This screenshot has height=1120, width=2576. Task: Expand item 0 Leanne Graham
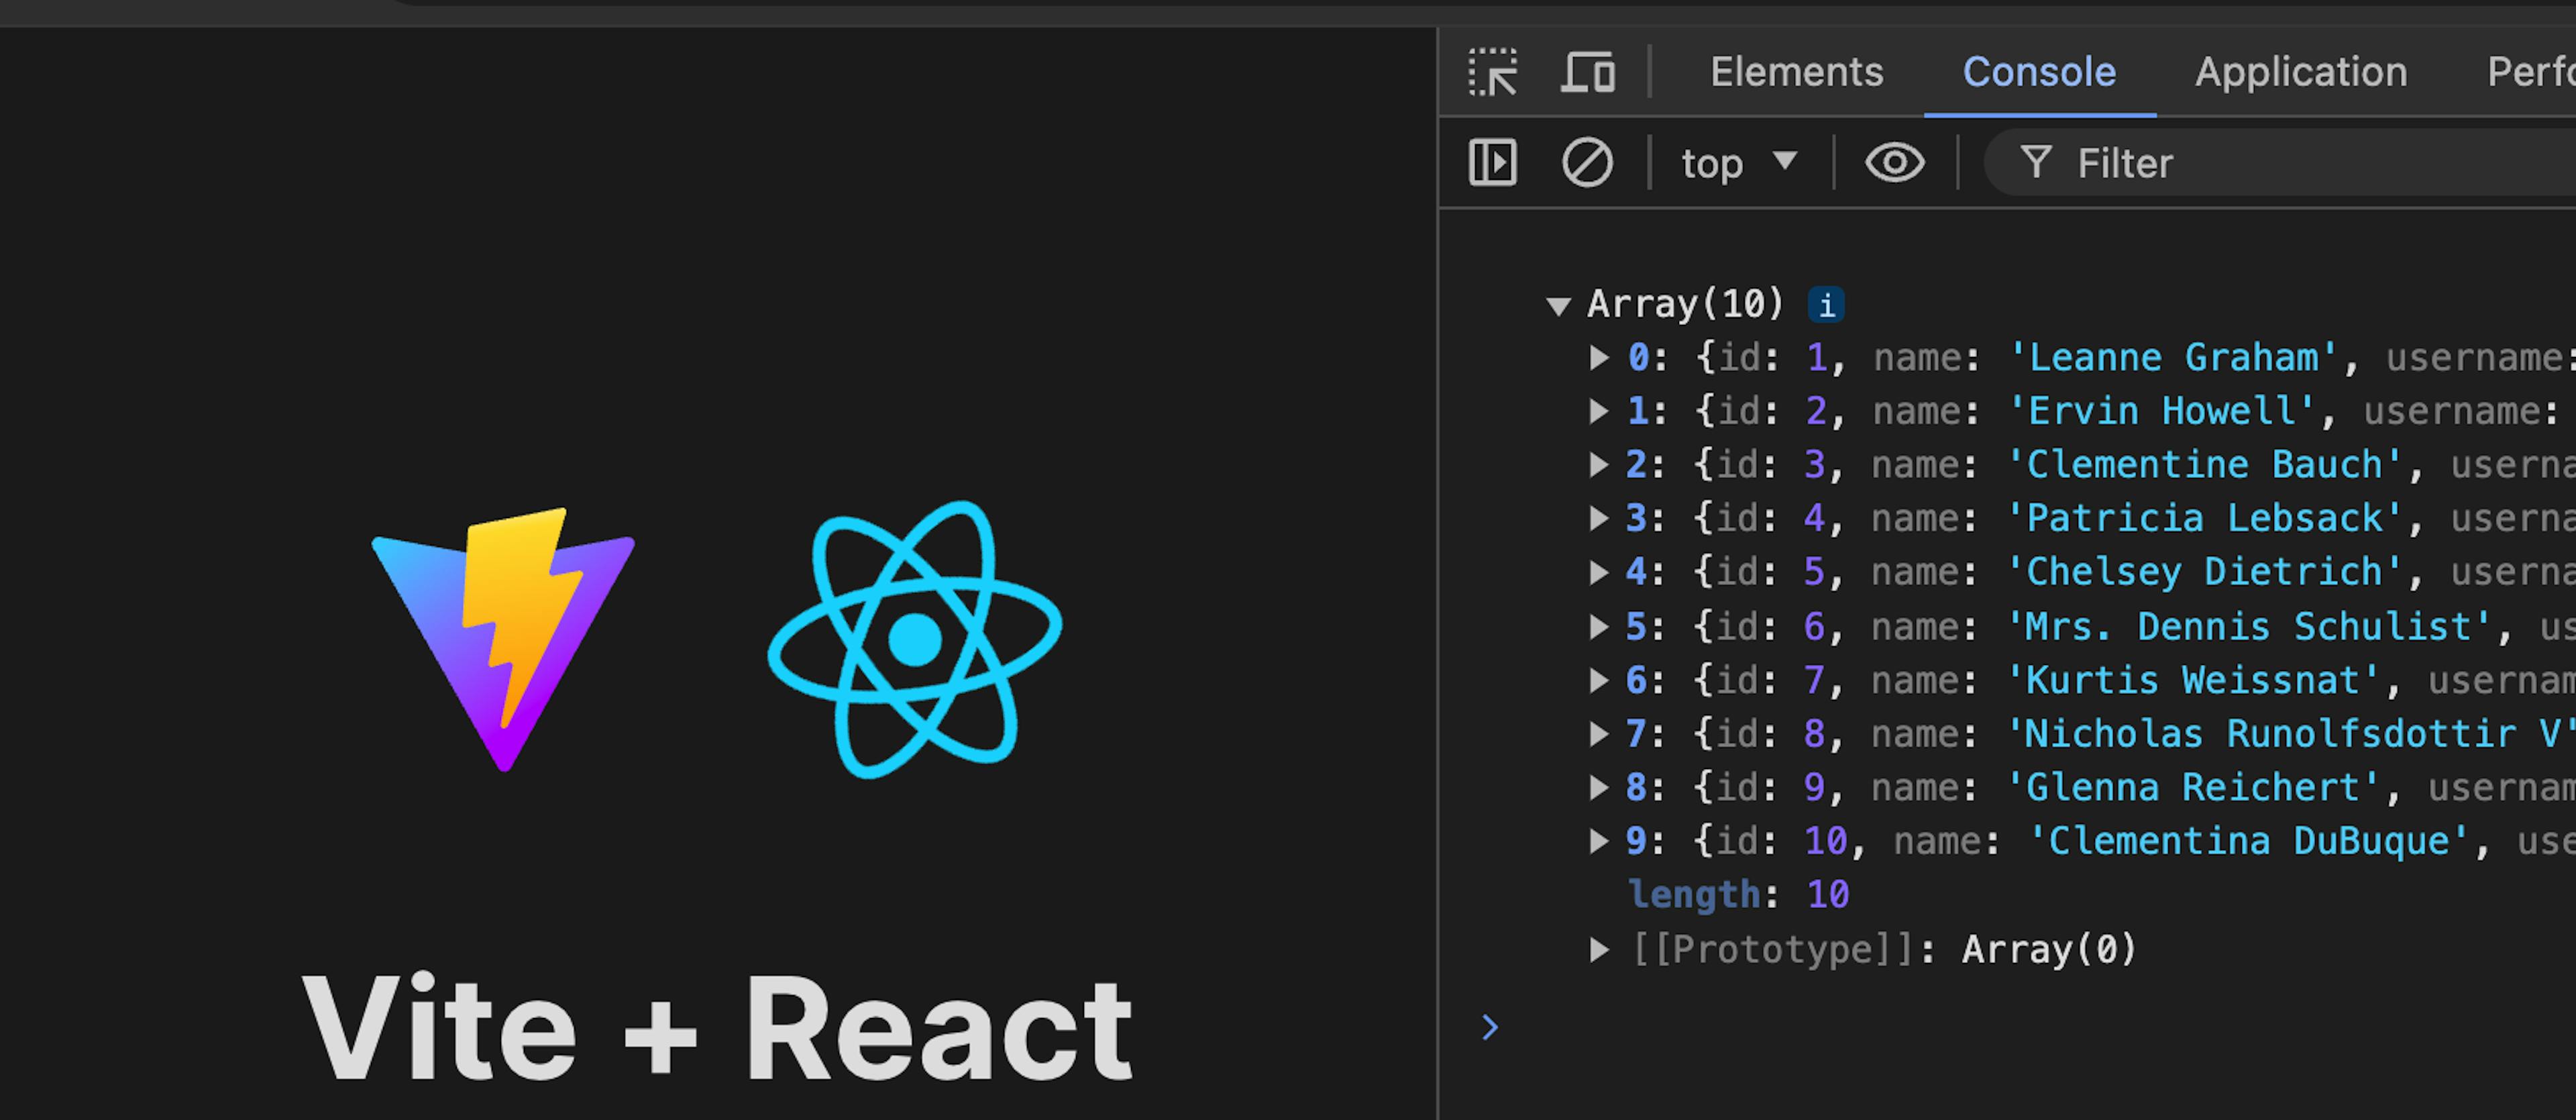pyautogui.click(x=1599, y=357)
